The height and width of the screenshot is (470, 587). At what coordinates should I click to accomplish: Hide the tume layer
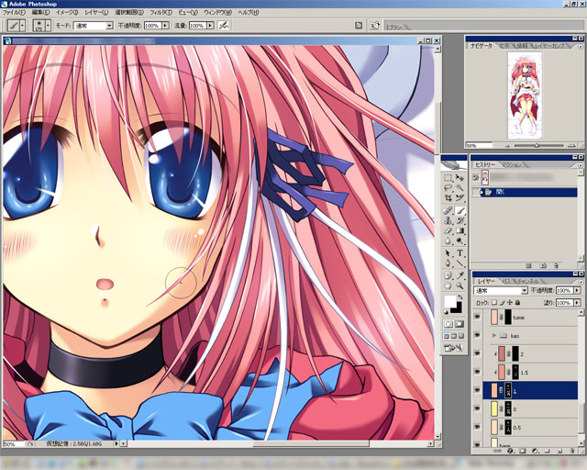[477, 317]
